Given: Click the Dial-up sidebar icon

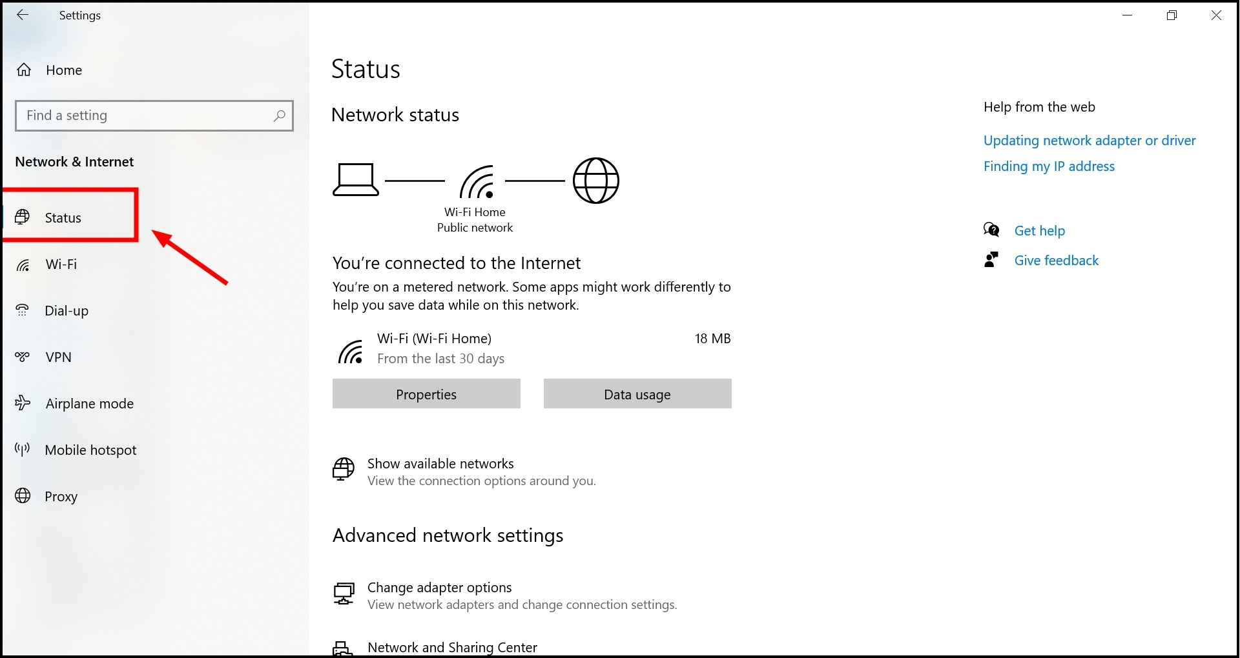Looking at the screenshot, I should click(23, 310).
